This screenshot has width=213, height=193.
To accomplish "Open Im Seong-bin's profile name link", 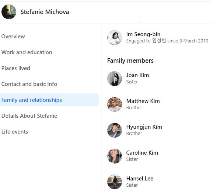I will click(143, 34).
